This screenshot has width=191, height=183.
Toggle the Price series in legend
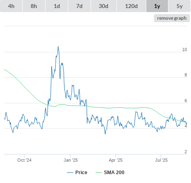(x=81, y=173)
